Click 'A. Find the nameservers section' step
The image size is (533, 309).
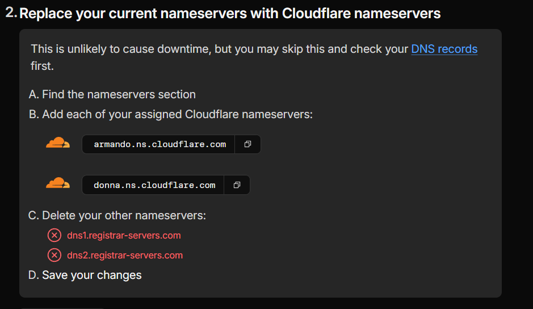[x=112, y=94]
